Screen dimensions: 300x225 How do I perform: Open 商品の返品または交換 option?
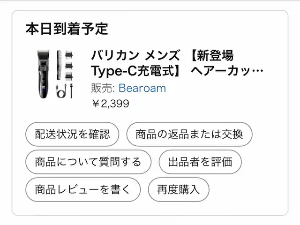[189, 135]
